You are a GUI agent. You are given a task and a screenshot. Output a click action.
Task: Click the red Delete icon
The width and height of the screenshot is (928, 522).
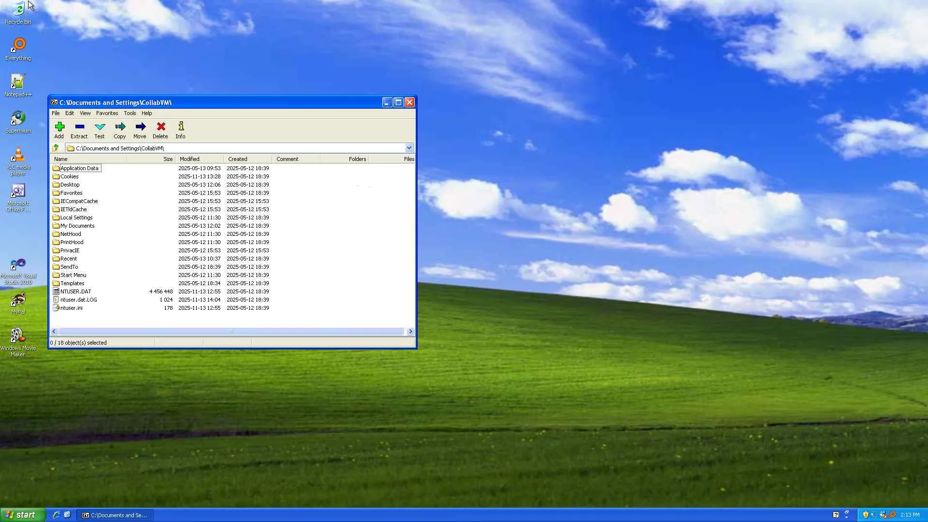click(x=160, y=130)
